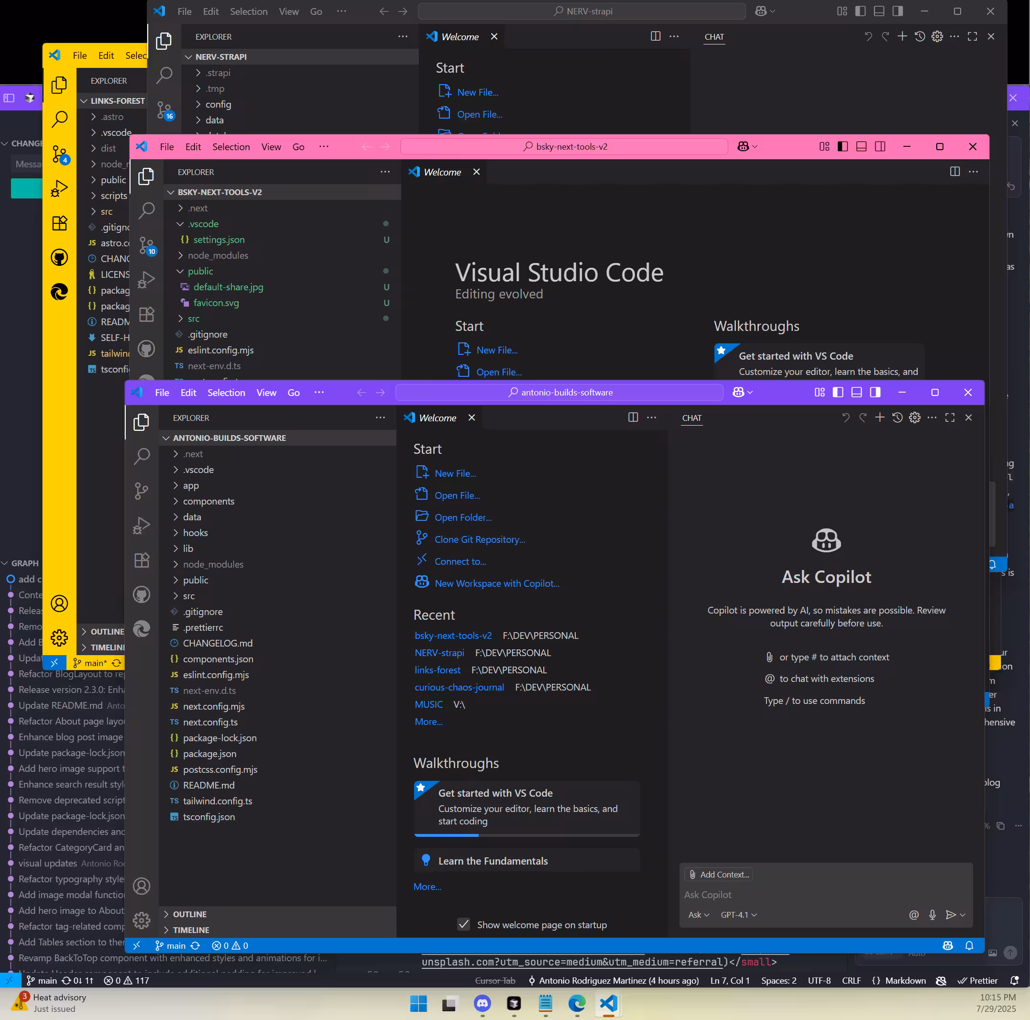Open recent curious-chaos-journal project

pyautogui.click(x=460, y=687)
